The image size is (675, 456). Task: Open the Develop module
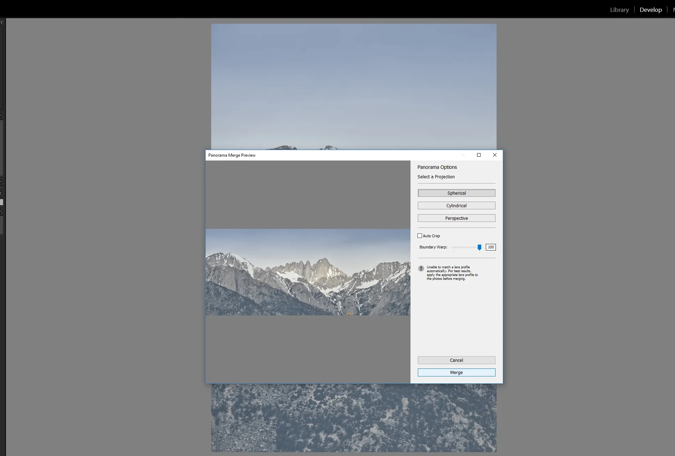point(650,9)
